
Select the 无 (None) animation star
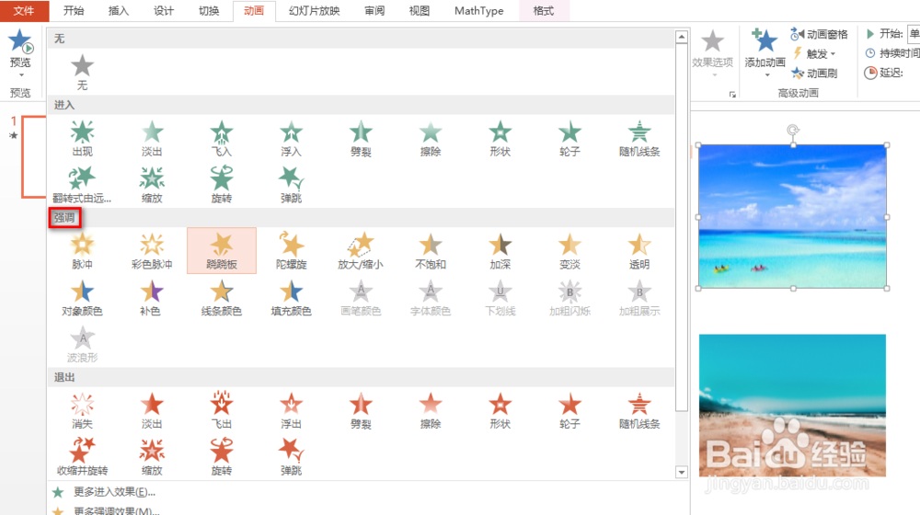(82, 72)
